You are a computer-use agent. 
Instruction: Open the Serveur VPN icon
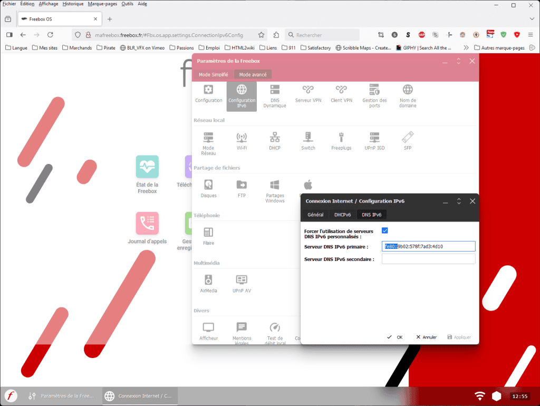[x=308, y=94]
